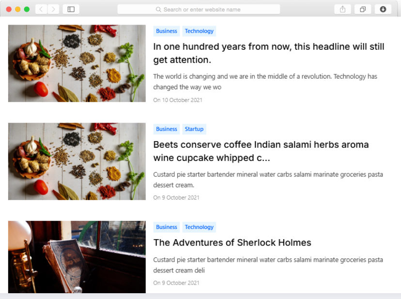
Task: Click the first article spices thumbnail
Action: (x=77, y=63)
